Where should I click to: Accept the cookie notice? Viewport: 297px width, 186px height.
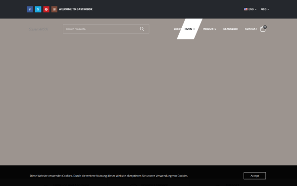254,176
